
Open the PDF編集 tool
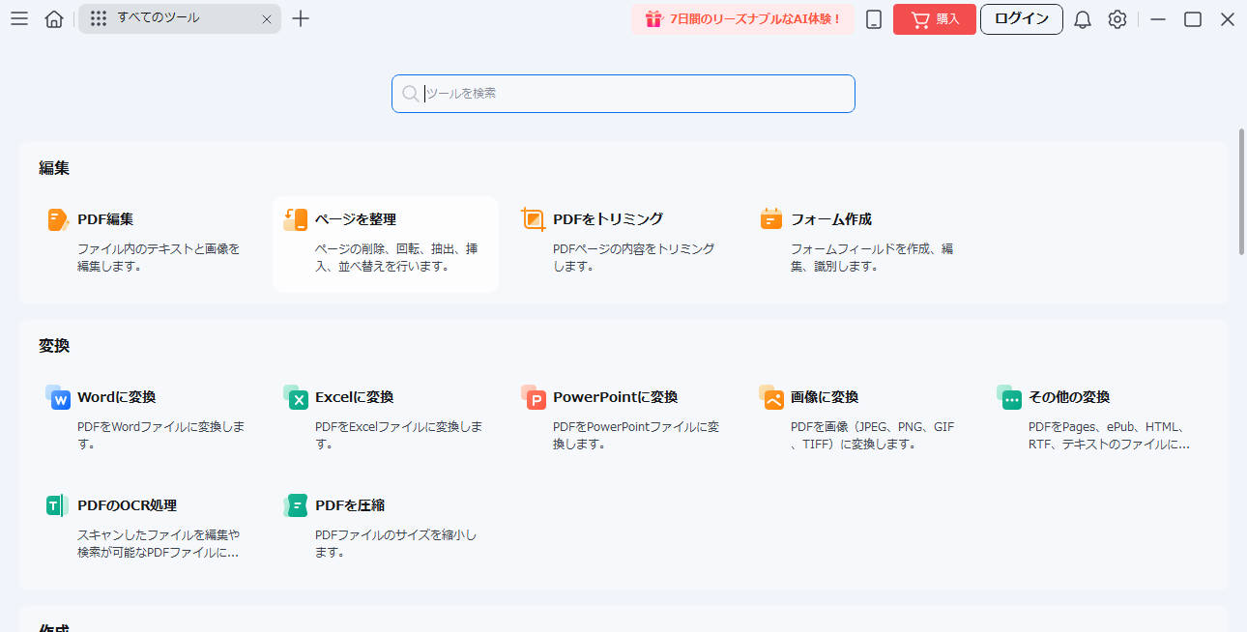tap(116, 218)
